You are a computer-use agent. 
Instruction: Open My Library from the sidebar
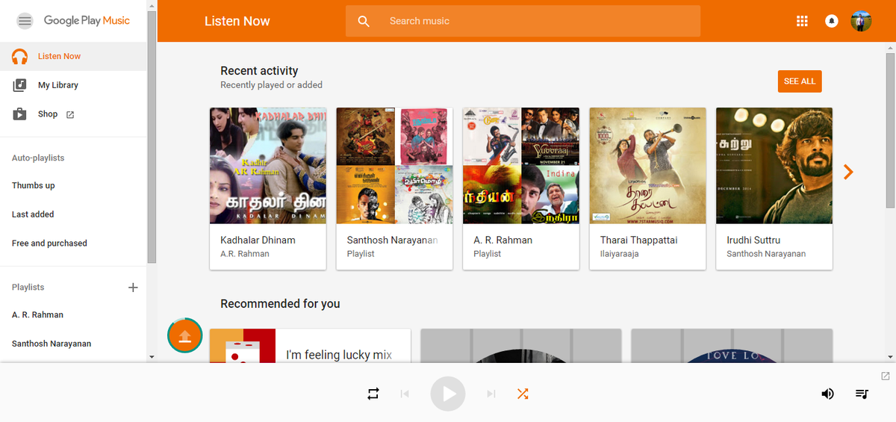pos(73,85)
